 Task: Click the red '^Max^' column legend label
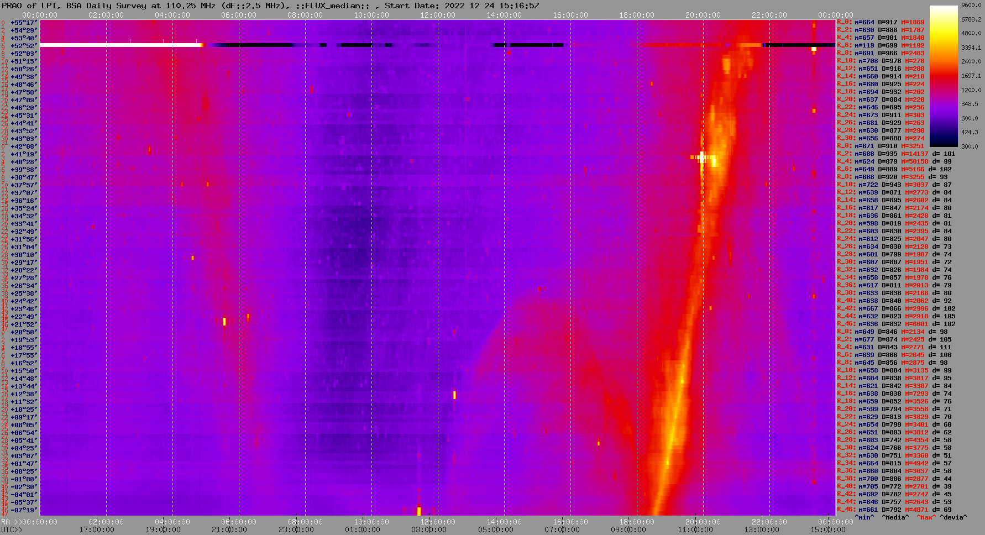[x=926, y=517]
